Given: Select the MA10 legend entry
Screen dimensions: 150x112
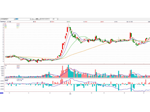Looking at the screenshot, I should tap(12, 25).
